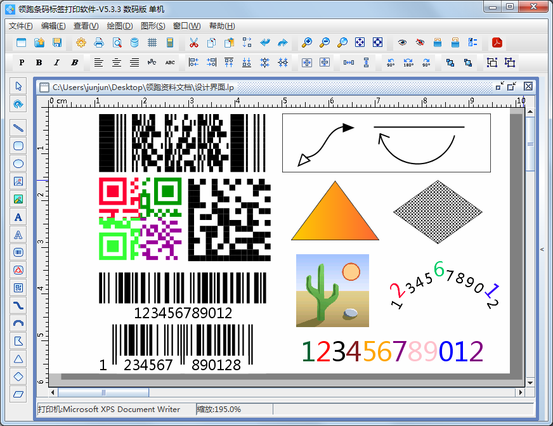Click printer status Microsoft XPS Document Writer
The width and height of the screenshot is (553, 426).
click(x=109, y=410)
